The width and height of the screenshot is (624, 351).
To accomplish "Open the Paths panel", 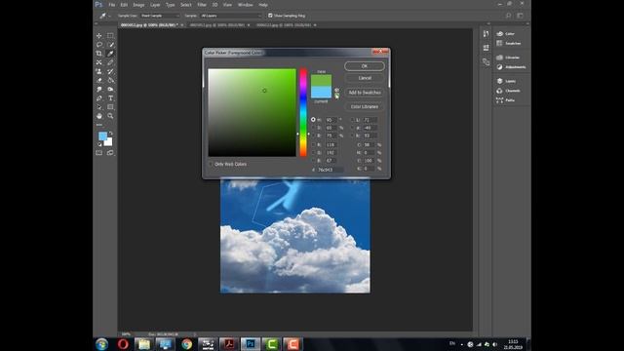I will coord(505,100).
